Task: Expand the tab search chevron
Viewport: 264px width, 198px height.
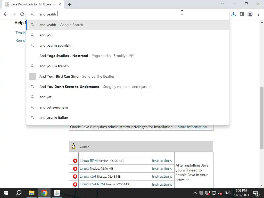Action: pyautogui.click(x=222, y=4)
